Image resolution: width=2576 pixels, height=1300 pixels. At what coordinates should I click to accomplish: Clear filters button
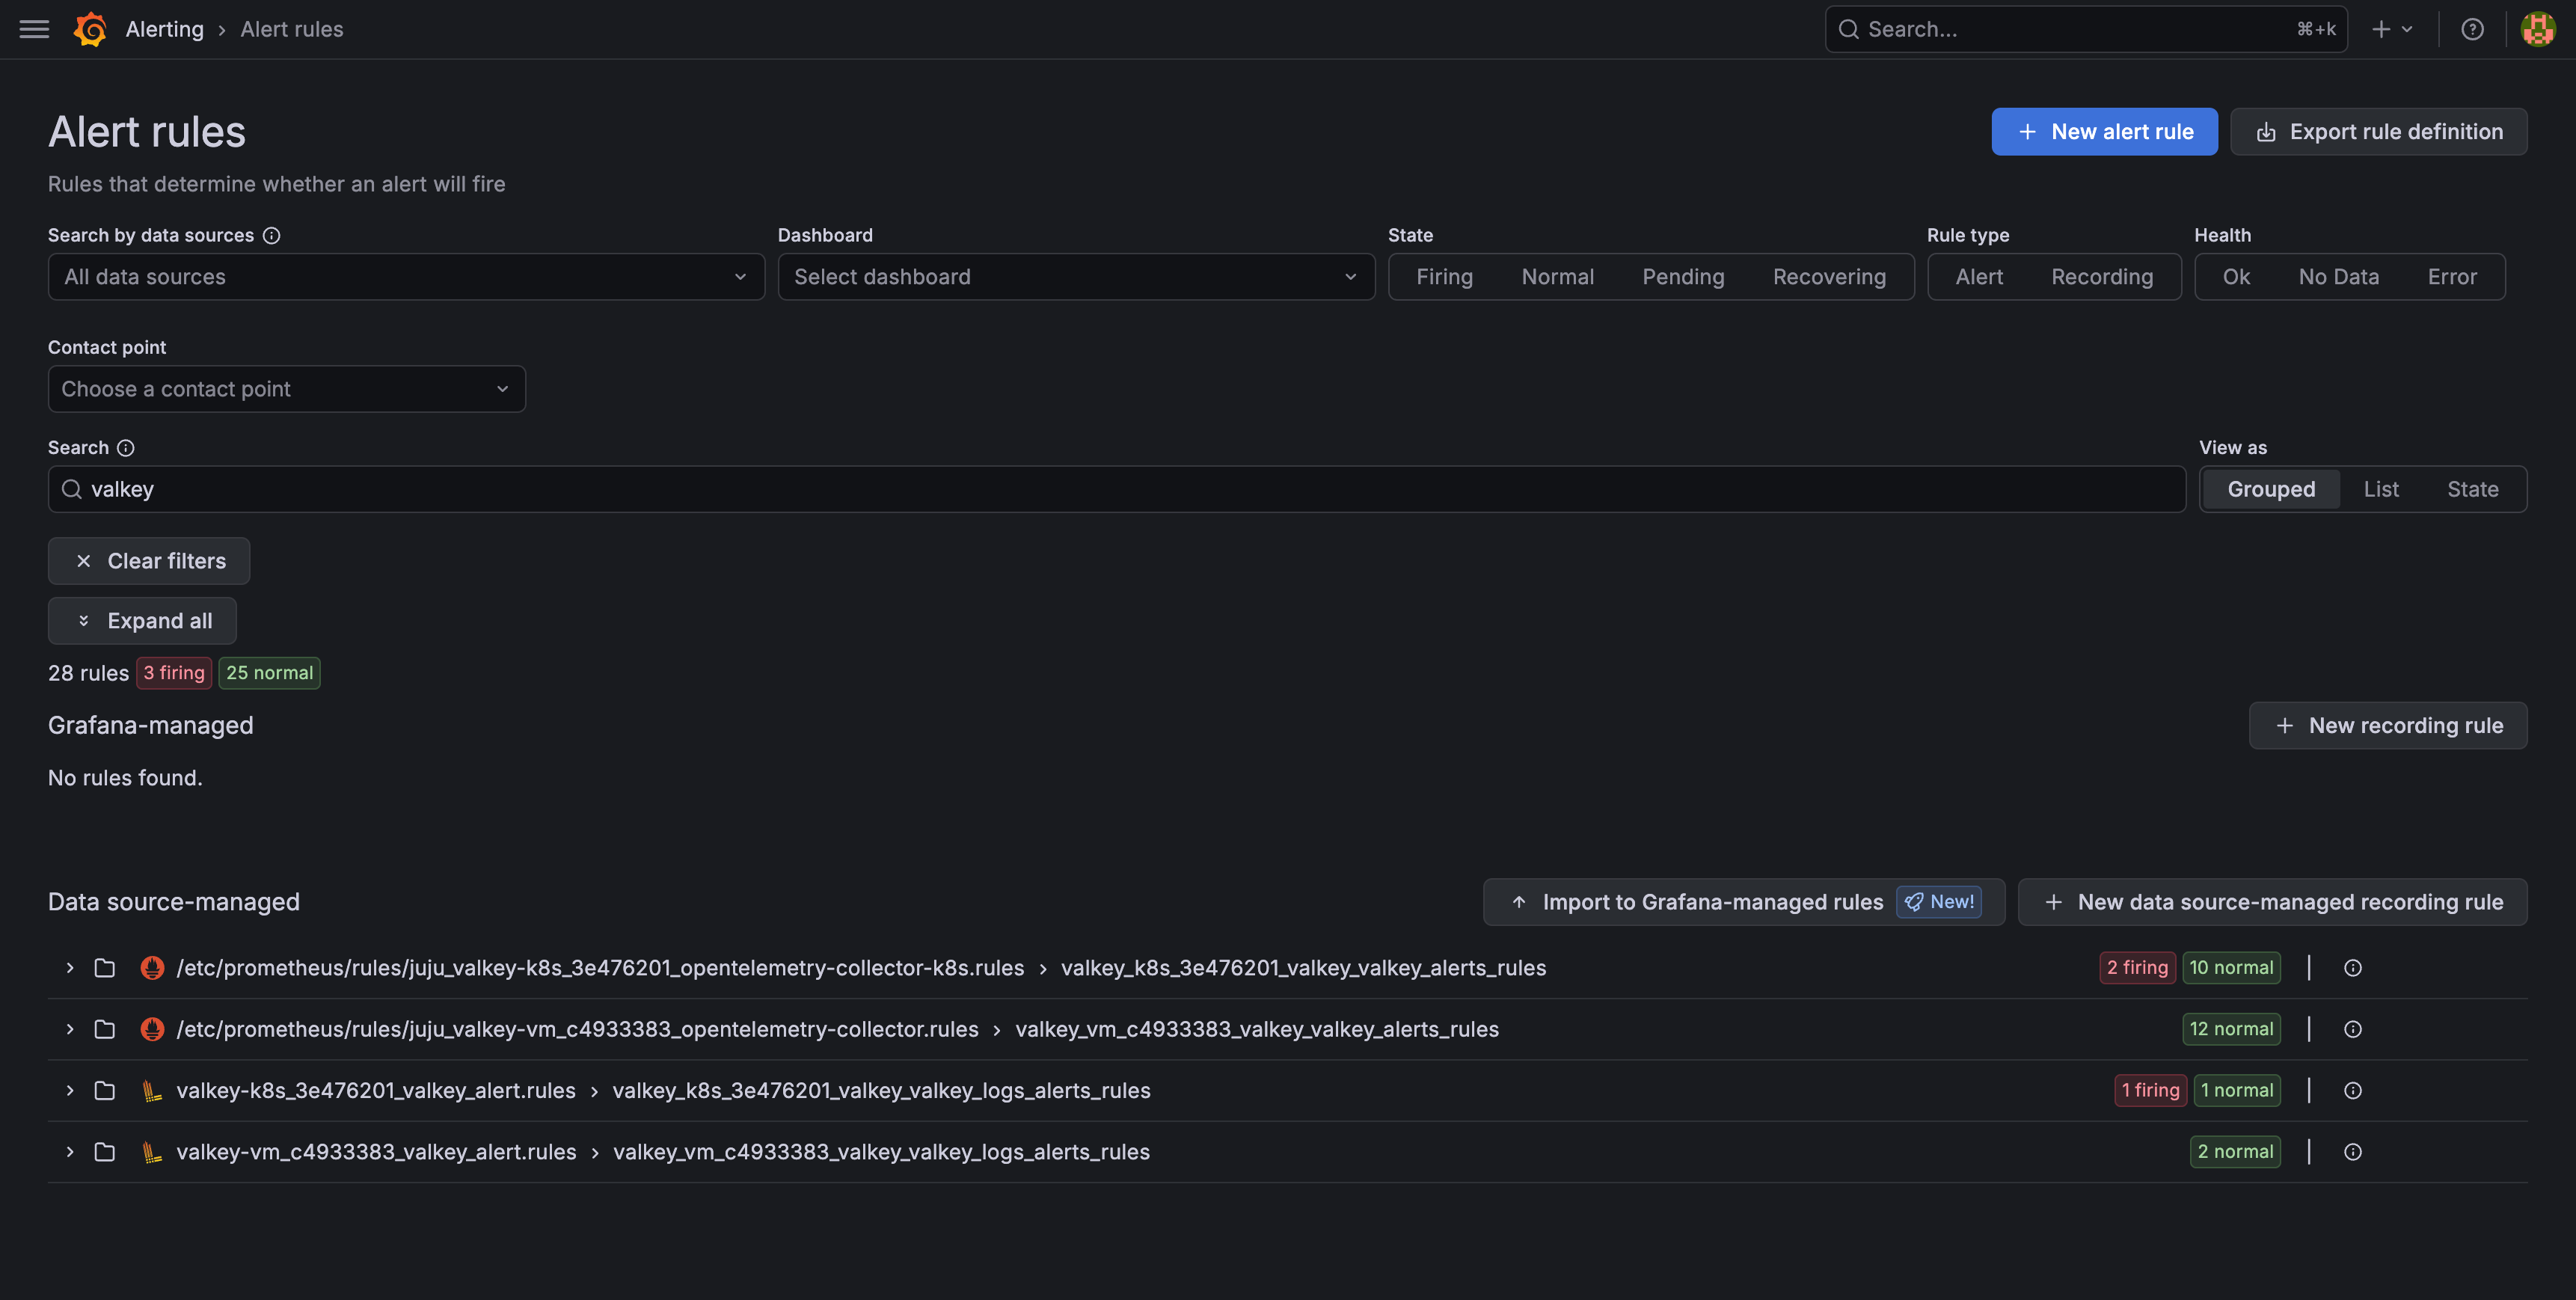coord(149,561)
